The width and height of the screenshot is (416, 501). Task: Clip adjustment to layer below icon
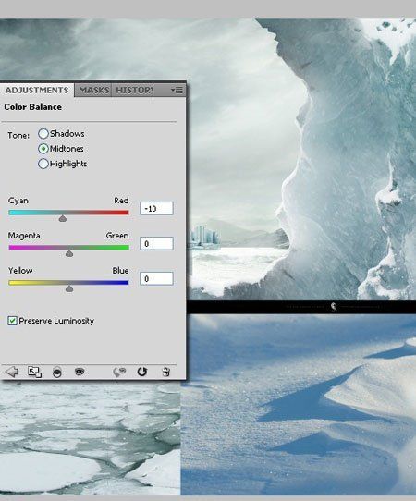(57, 372)
